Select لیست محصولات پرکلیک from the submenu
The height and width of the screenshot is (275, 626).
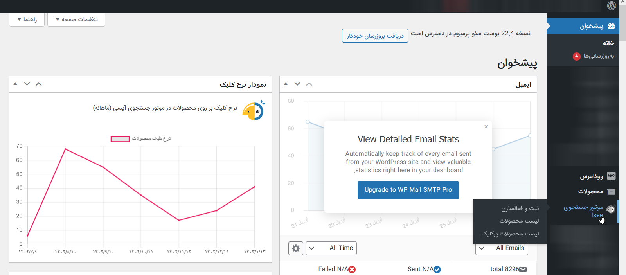[x=510, y=234]
